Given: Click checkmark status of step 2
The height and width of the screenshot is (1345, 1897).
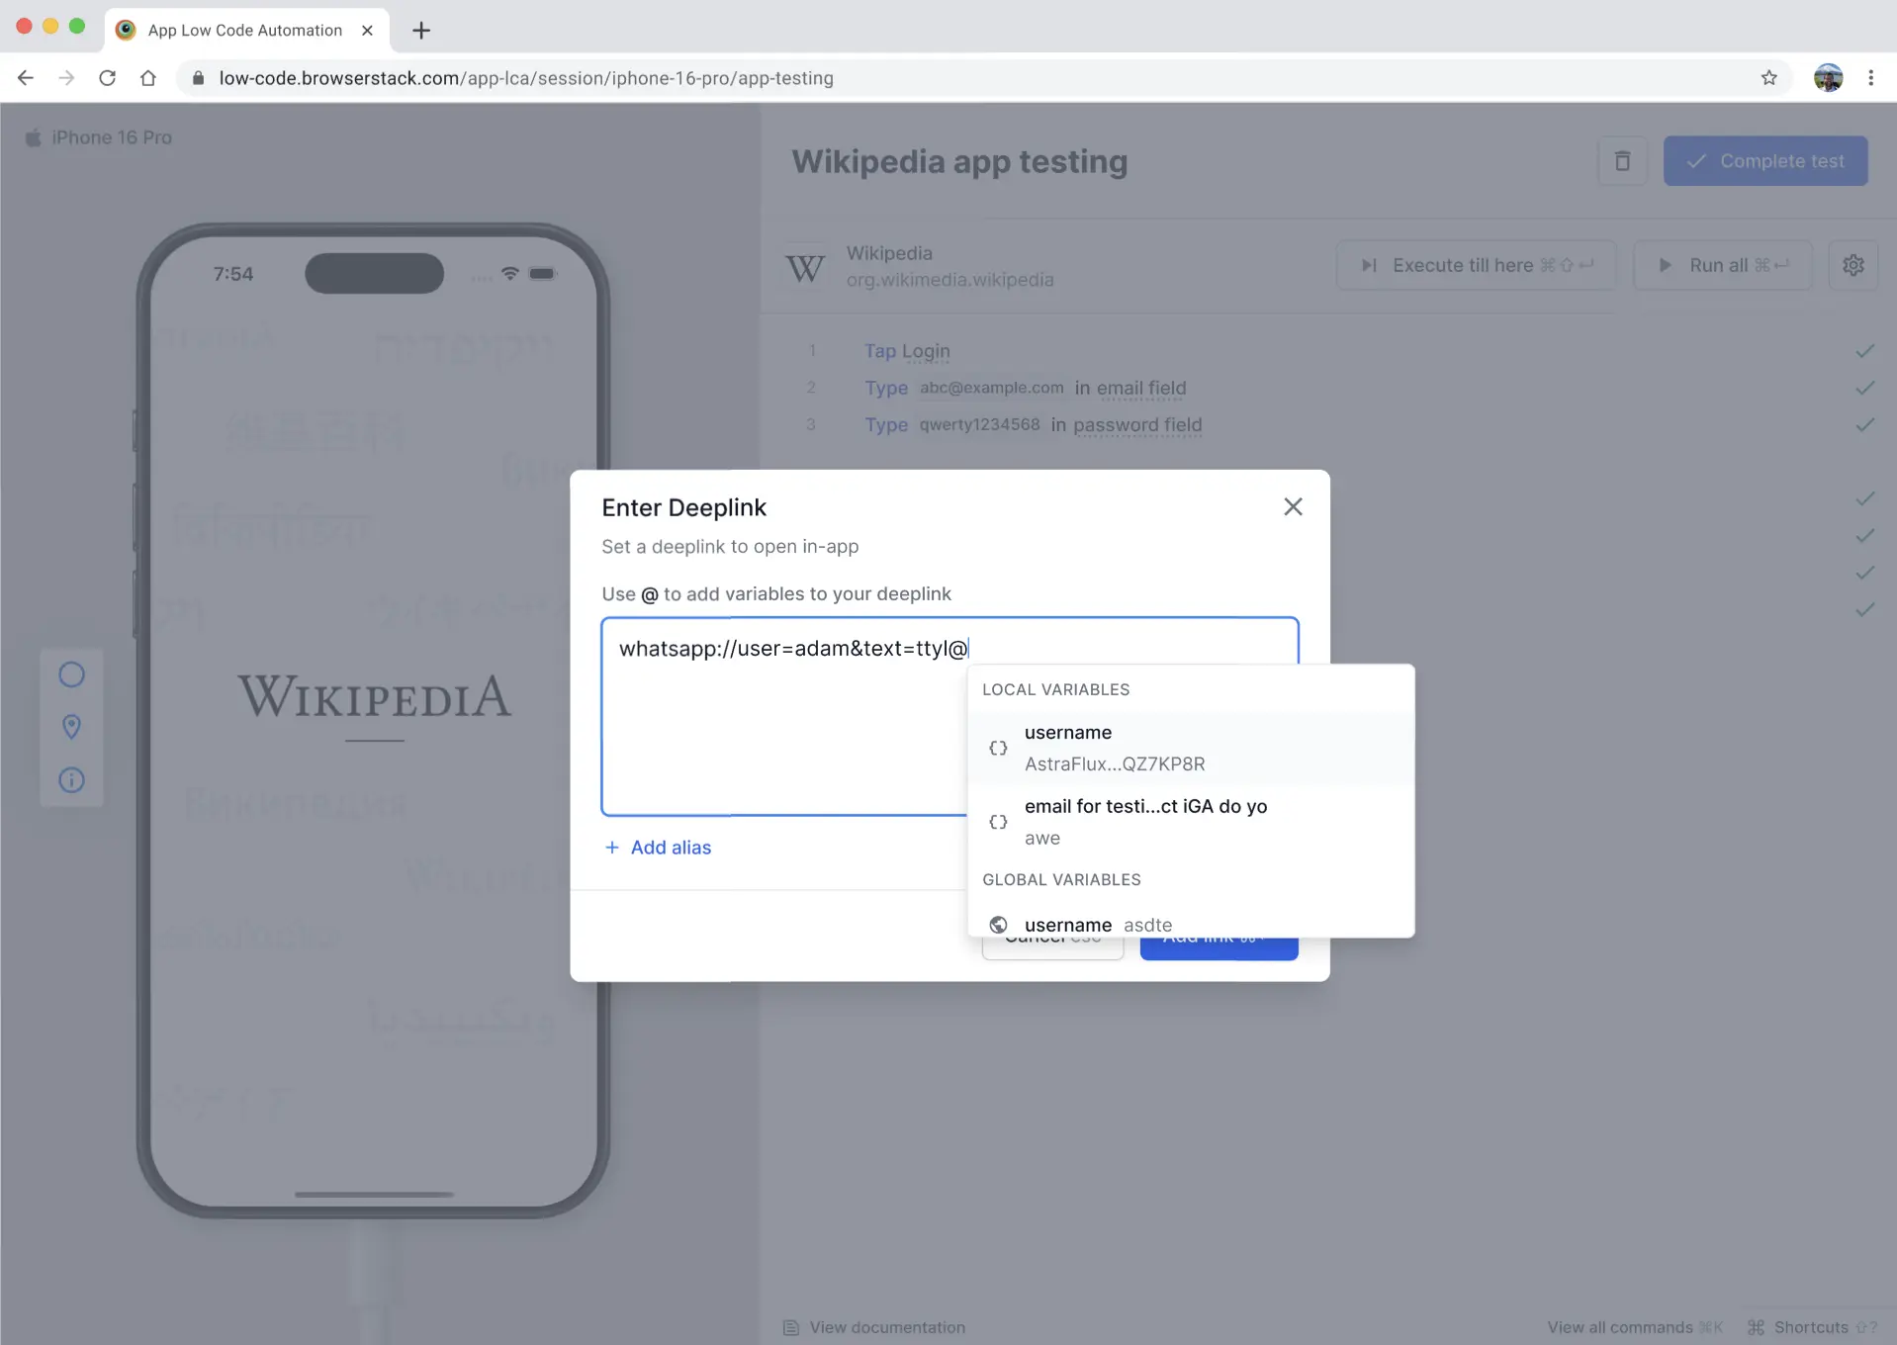Looking at the screenshot, I should (1864, 388).
